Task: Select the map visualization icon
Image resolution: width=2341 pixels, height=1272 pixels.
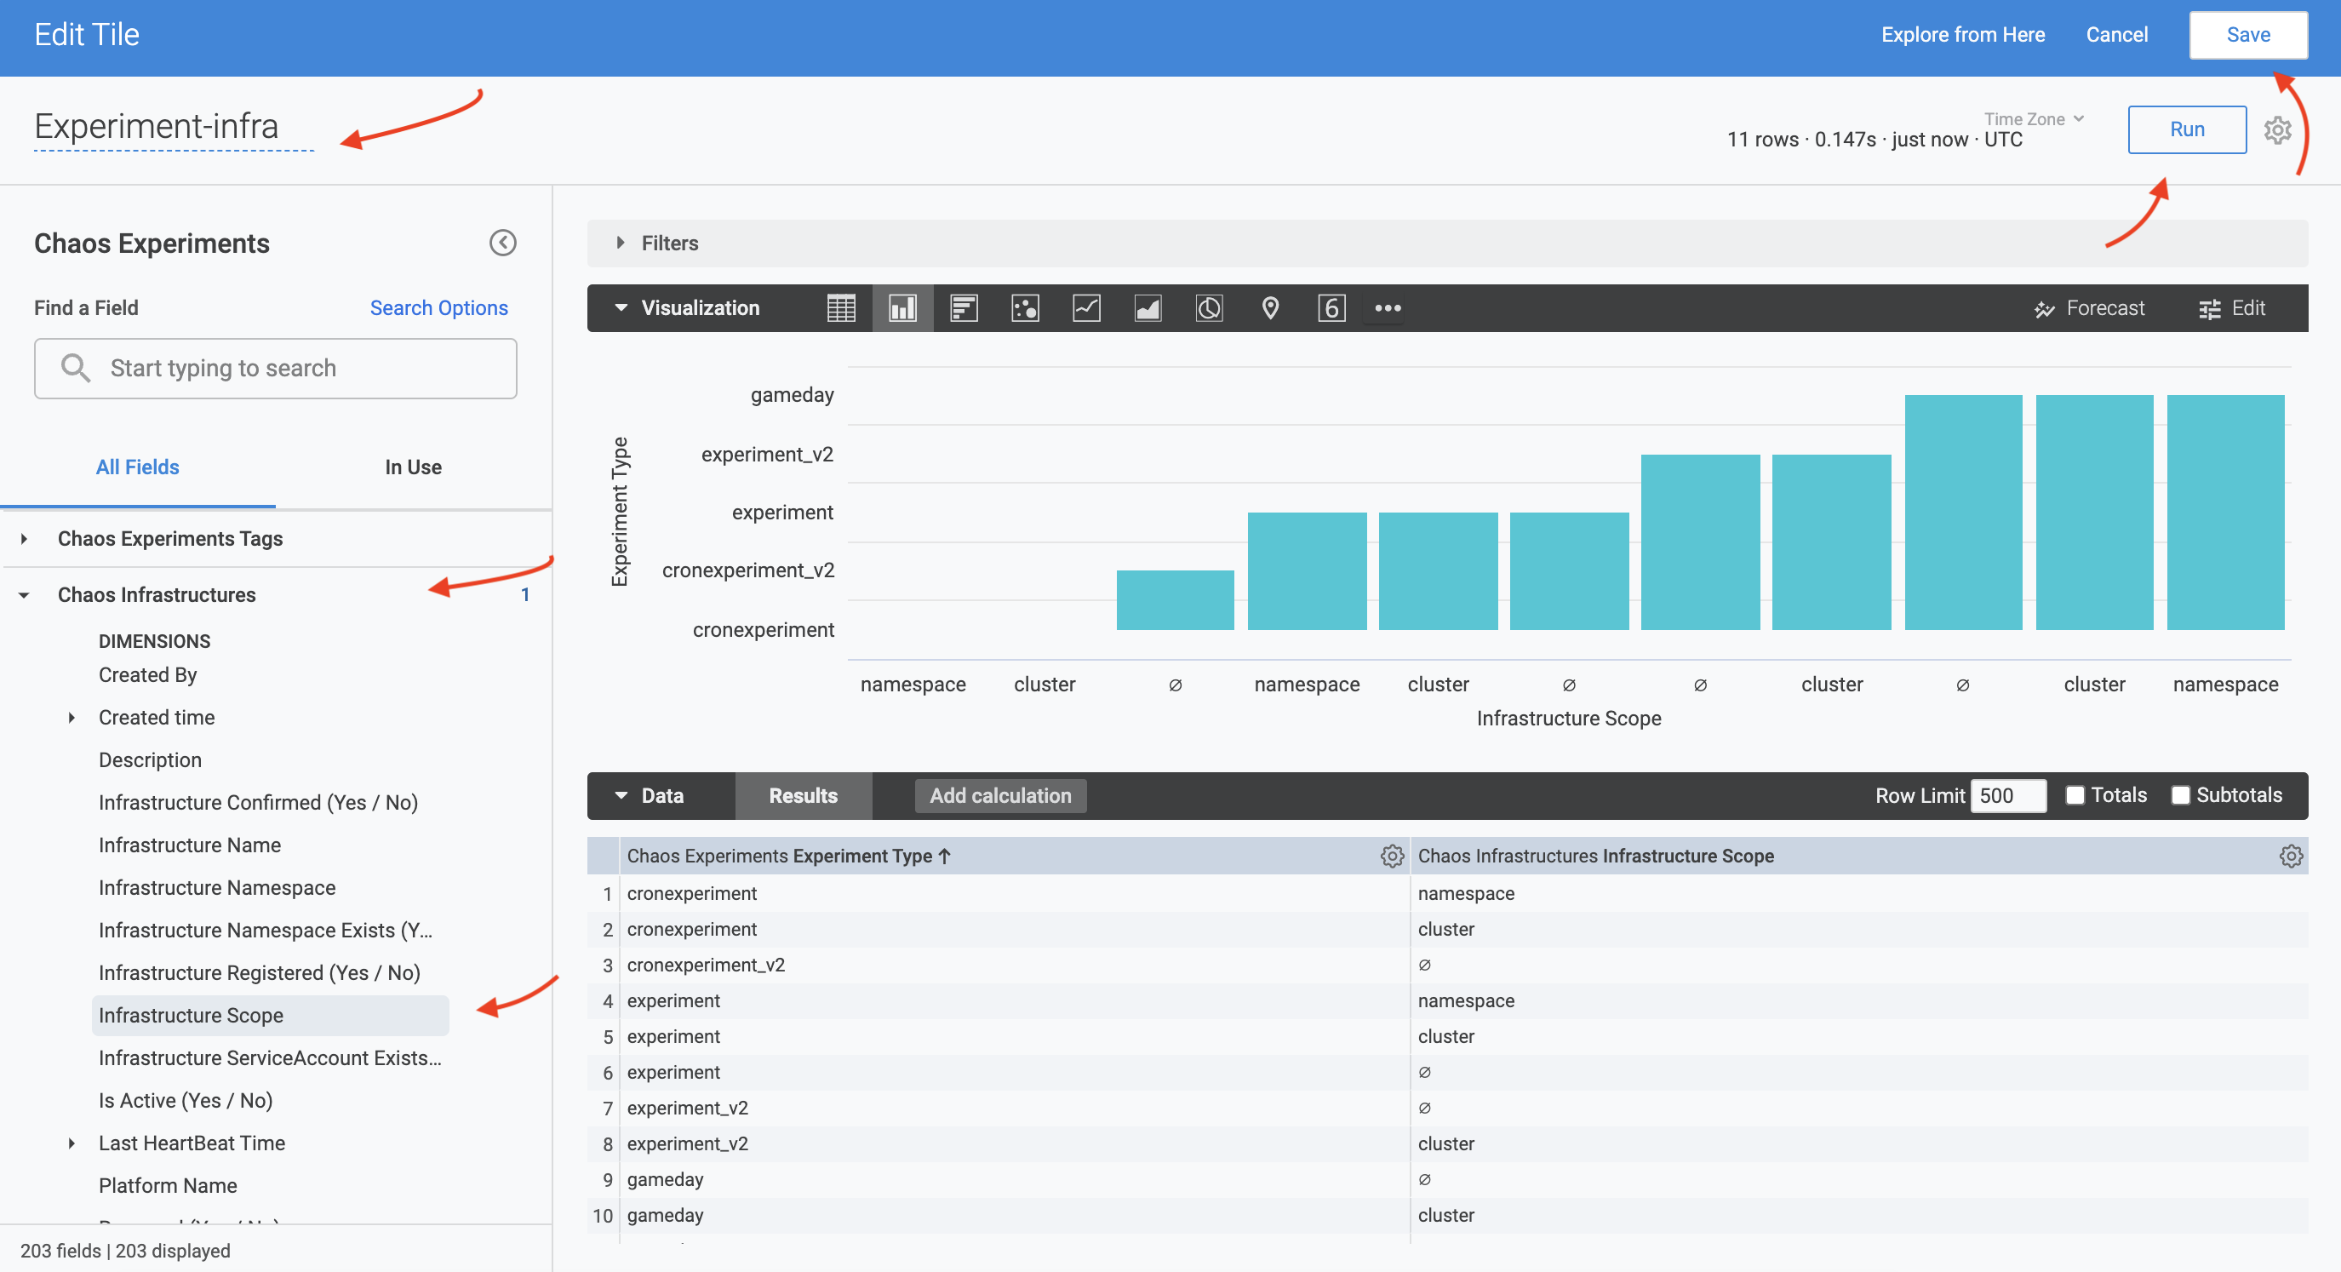Action: [1270, 308]
